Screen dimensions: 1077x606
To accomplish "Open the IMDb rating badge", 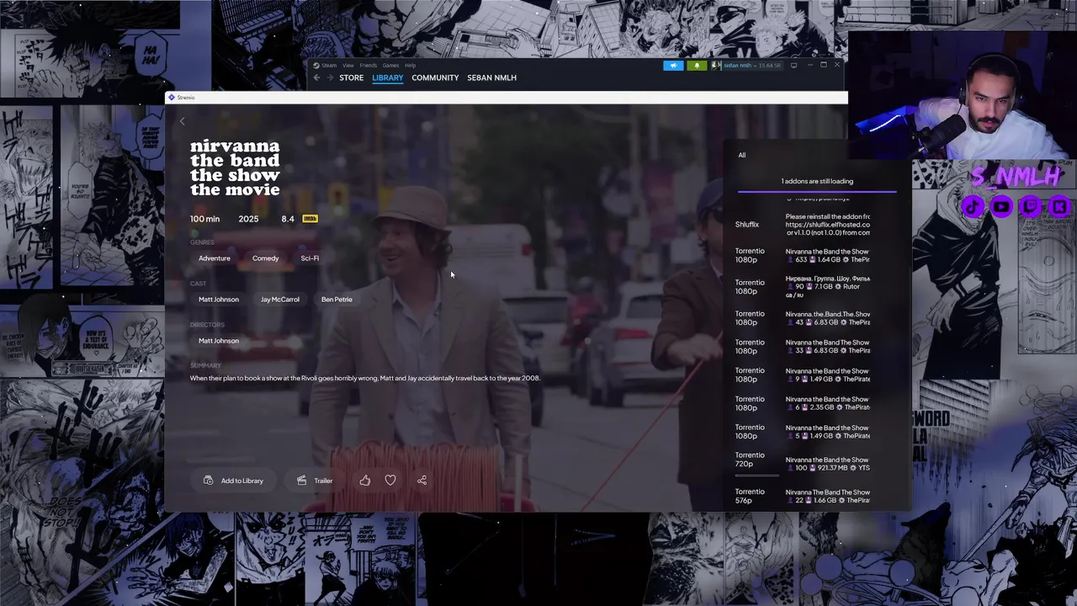I will (310, 219).
